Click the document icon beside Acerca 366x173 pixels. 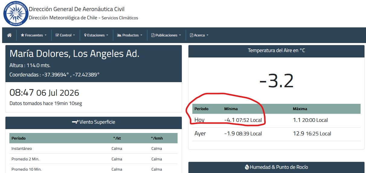coord(191,35)
